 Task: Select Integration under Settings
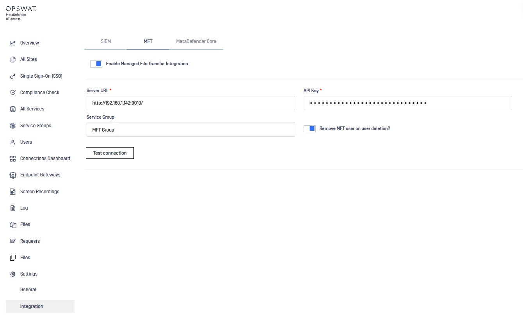pos(40,306)
